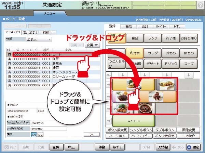
Task: Click the 画像変更 button
Action: coord(189,130)
